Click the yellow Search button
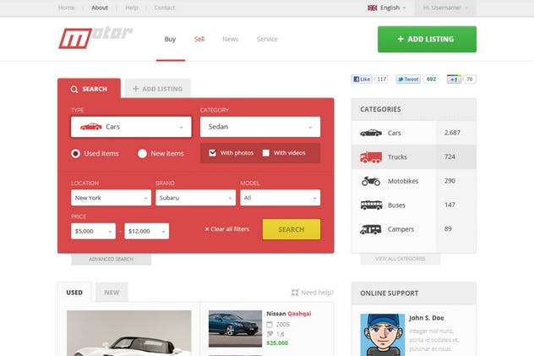Screen dimensions: 534x356 (x=292, y=229)
